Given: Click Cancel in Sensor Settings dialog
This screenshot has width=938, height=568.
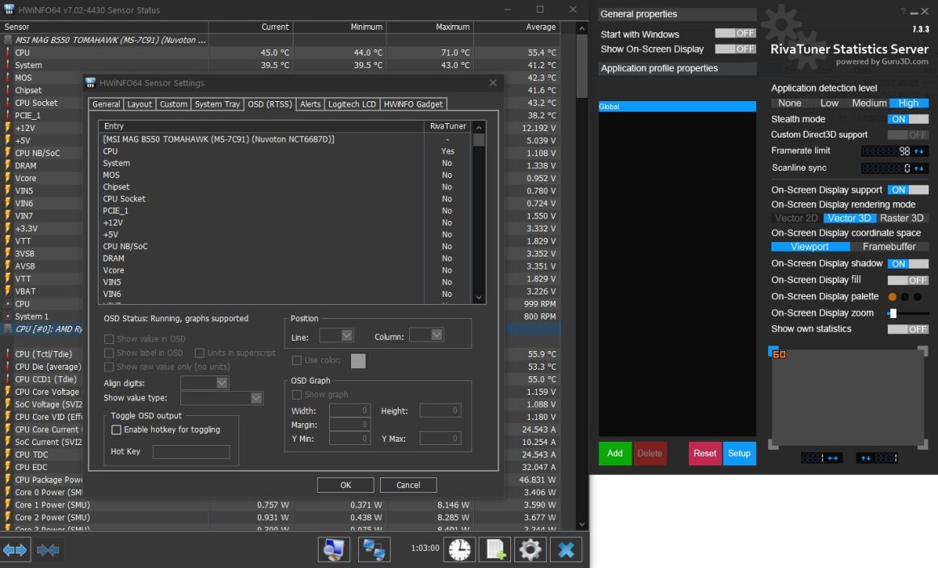Looking at the screenshot, I should (x=408, y=485).
